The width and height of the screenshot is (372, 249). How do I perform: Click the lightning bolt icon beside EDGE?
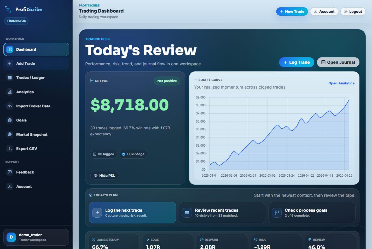point(148,240)
